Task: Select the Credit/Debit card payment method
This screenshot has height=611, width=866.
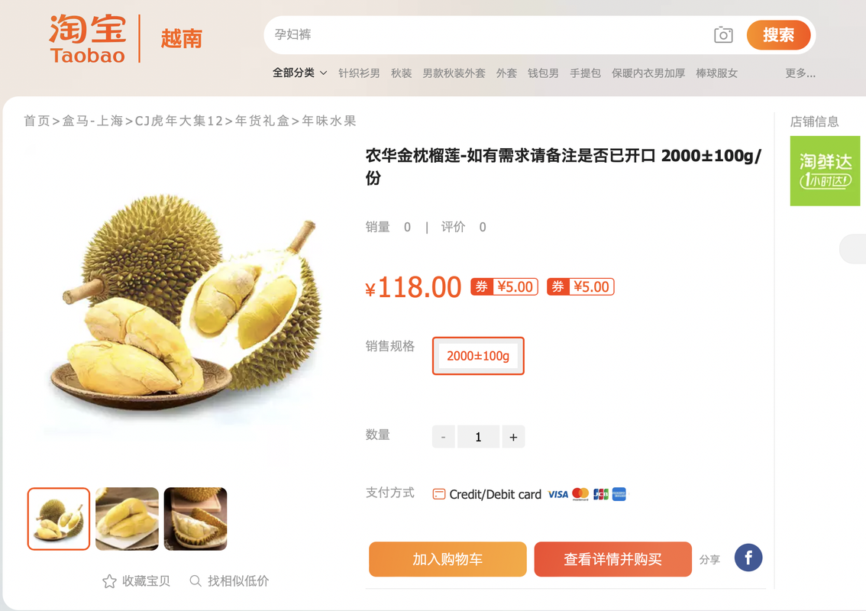Action: tap(486, 494)
